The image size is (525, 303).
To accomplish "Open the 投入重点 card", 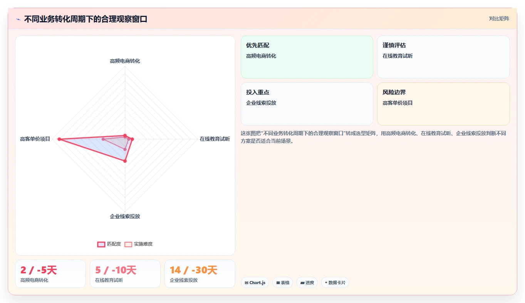I will tap(307, 104).
